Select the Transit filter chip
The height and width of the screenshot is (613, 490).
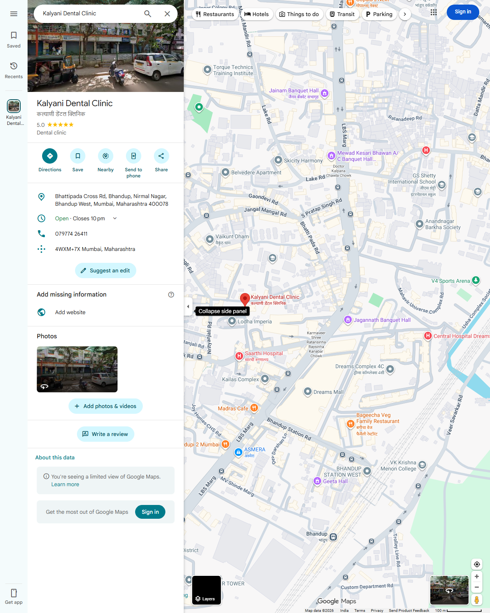(342, 14)
